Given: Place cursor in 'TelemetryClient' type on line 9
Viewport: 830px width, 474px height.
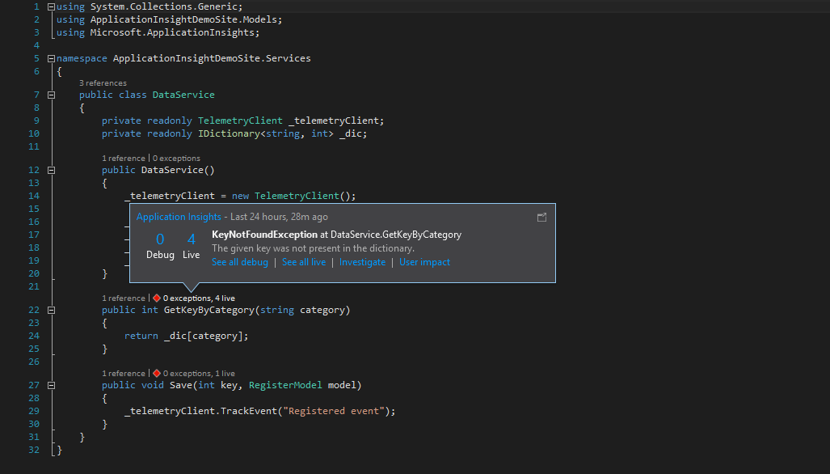Looking at the screenshot, I should 240,121.
